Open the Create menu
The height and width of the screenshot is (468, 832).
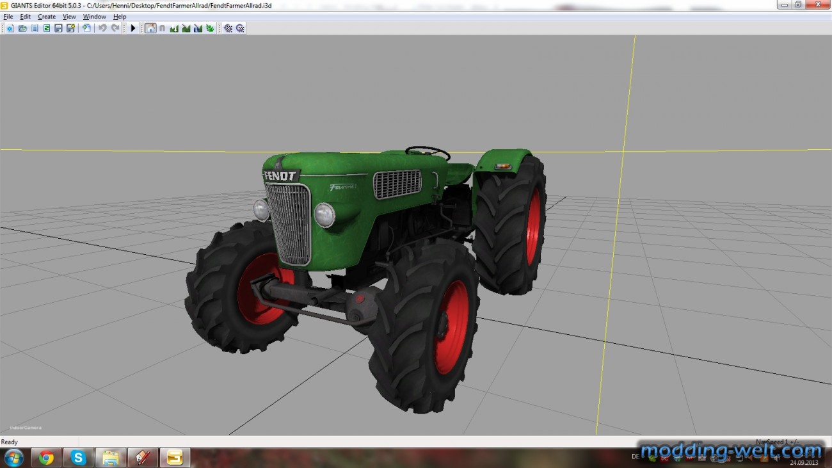coord(47,17)
